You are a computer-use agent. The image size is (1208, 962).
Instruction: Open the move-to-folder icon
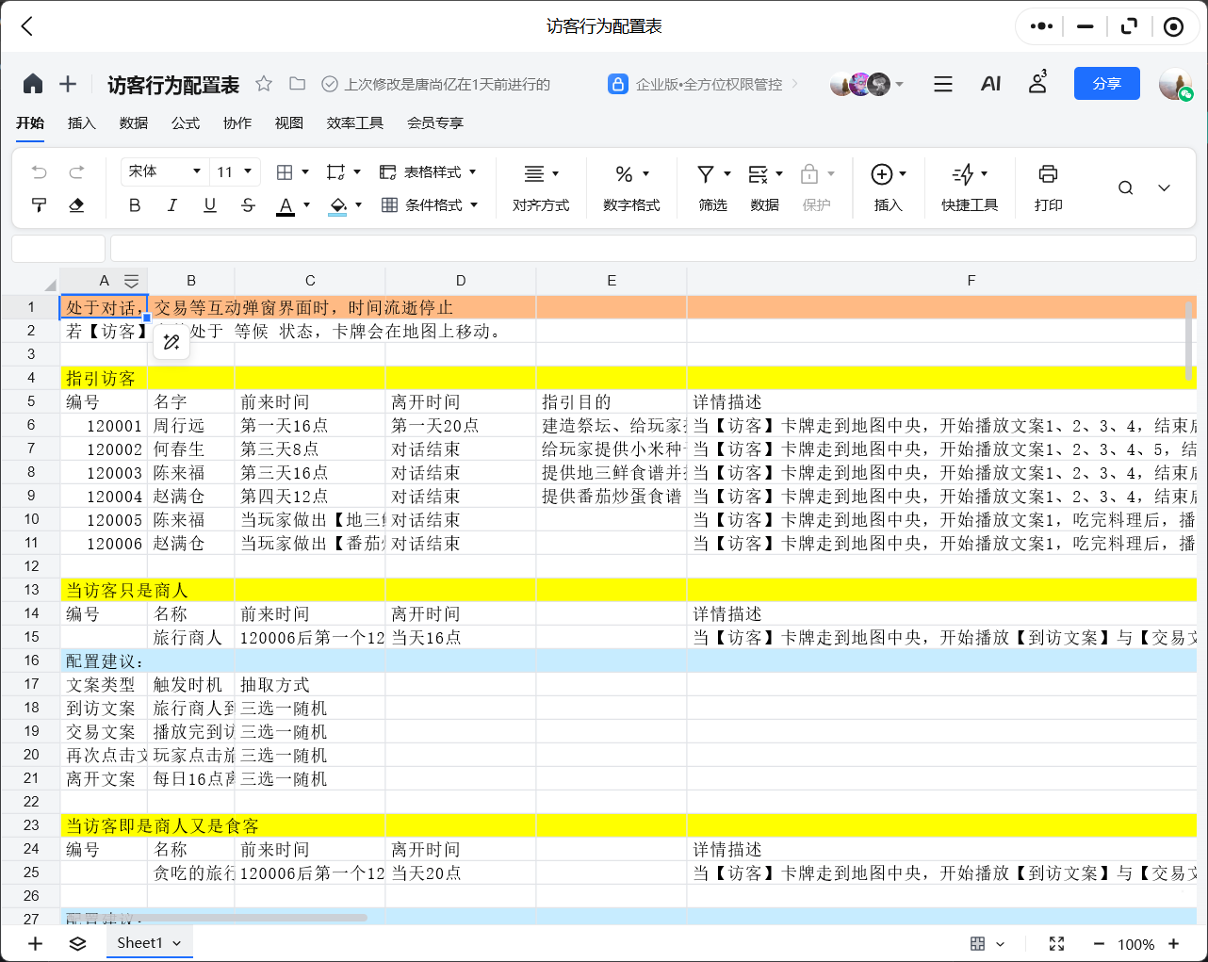point(297,84)
